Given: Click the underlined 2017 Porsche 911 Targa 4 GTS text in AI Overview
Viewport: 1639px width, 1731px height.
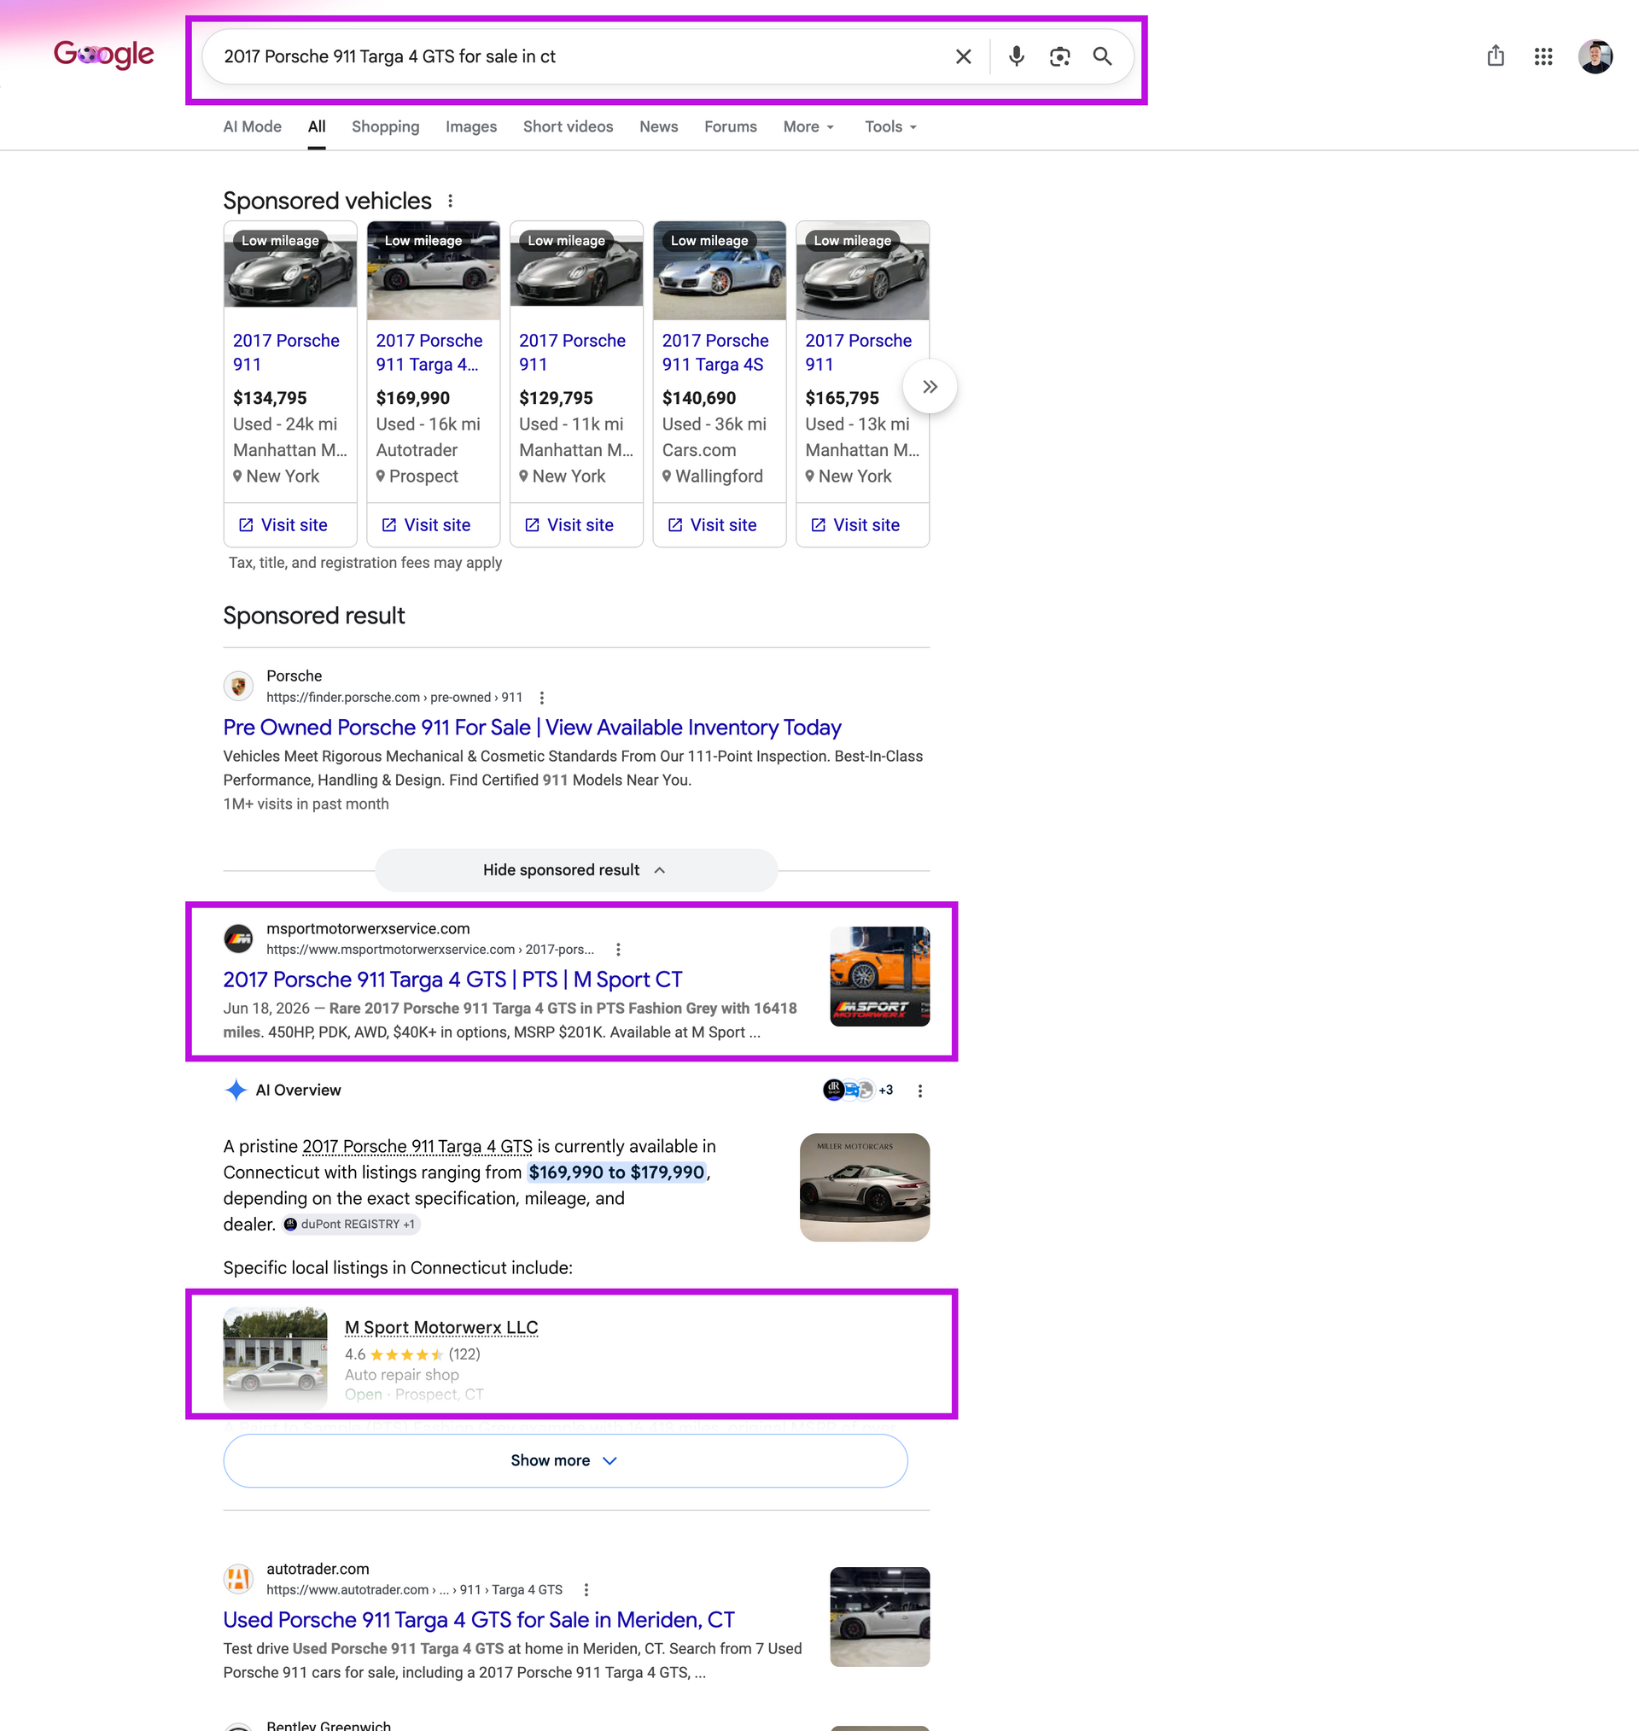Looking at the screenshot, I should (417, 1146).
